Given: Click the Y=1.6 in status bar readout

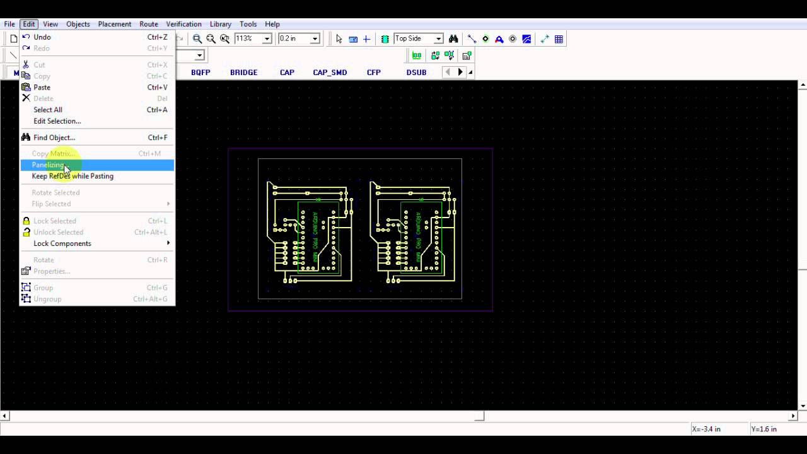Looking at the screenshot, I should (x=764, y=429).
